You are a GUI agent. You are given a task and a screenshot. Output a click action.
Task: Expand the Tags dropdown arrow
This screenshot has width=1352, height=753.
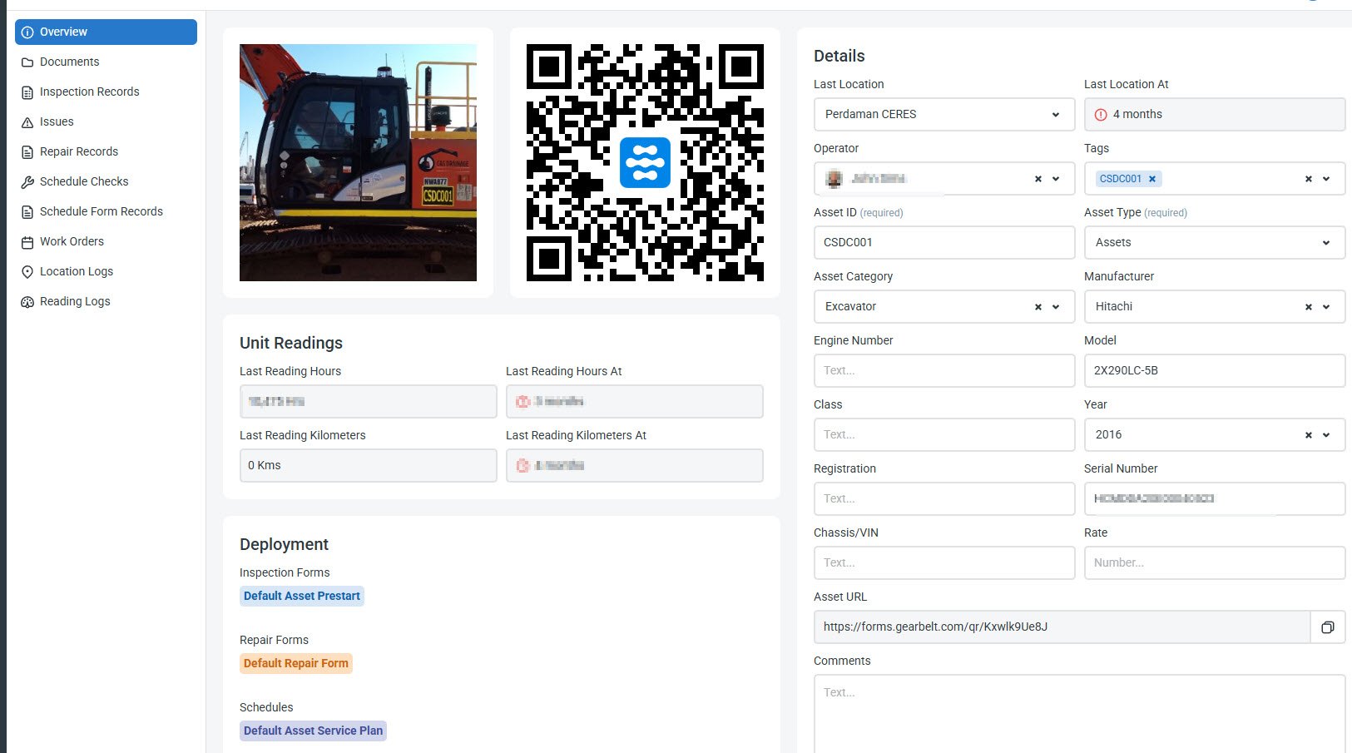click(x=1326, y=179)
